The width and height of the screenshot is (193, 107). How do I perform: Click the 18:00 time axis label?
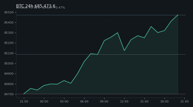coord(164,101)
